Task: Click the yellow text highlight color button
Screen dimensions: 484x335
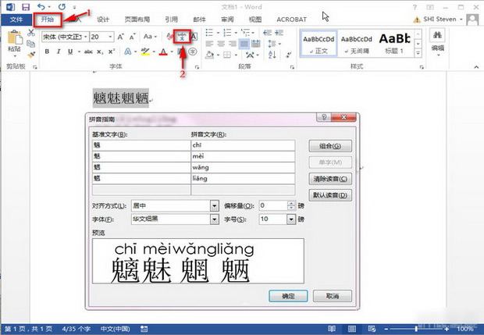Action: click(144, 52)
